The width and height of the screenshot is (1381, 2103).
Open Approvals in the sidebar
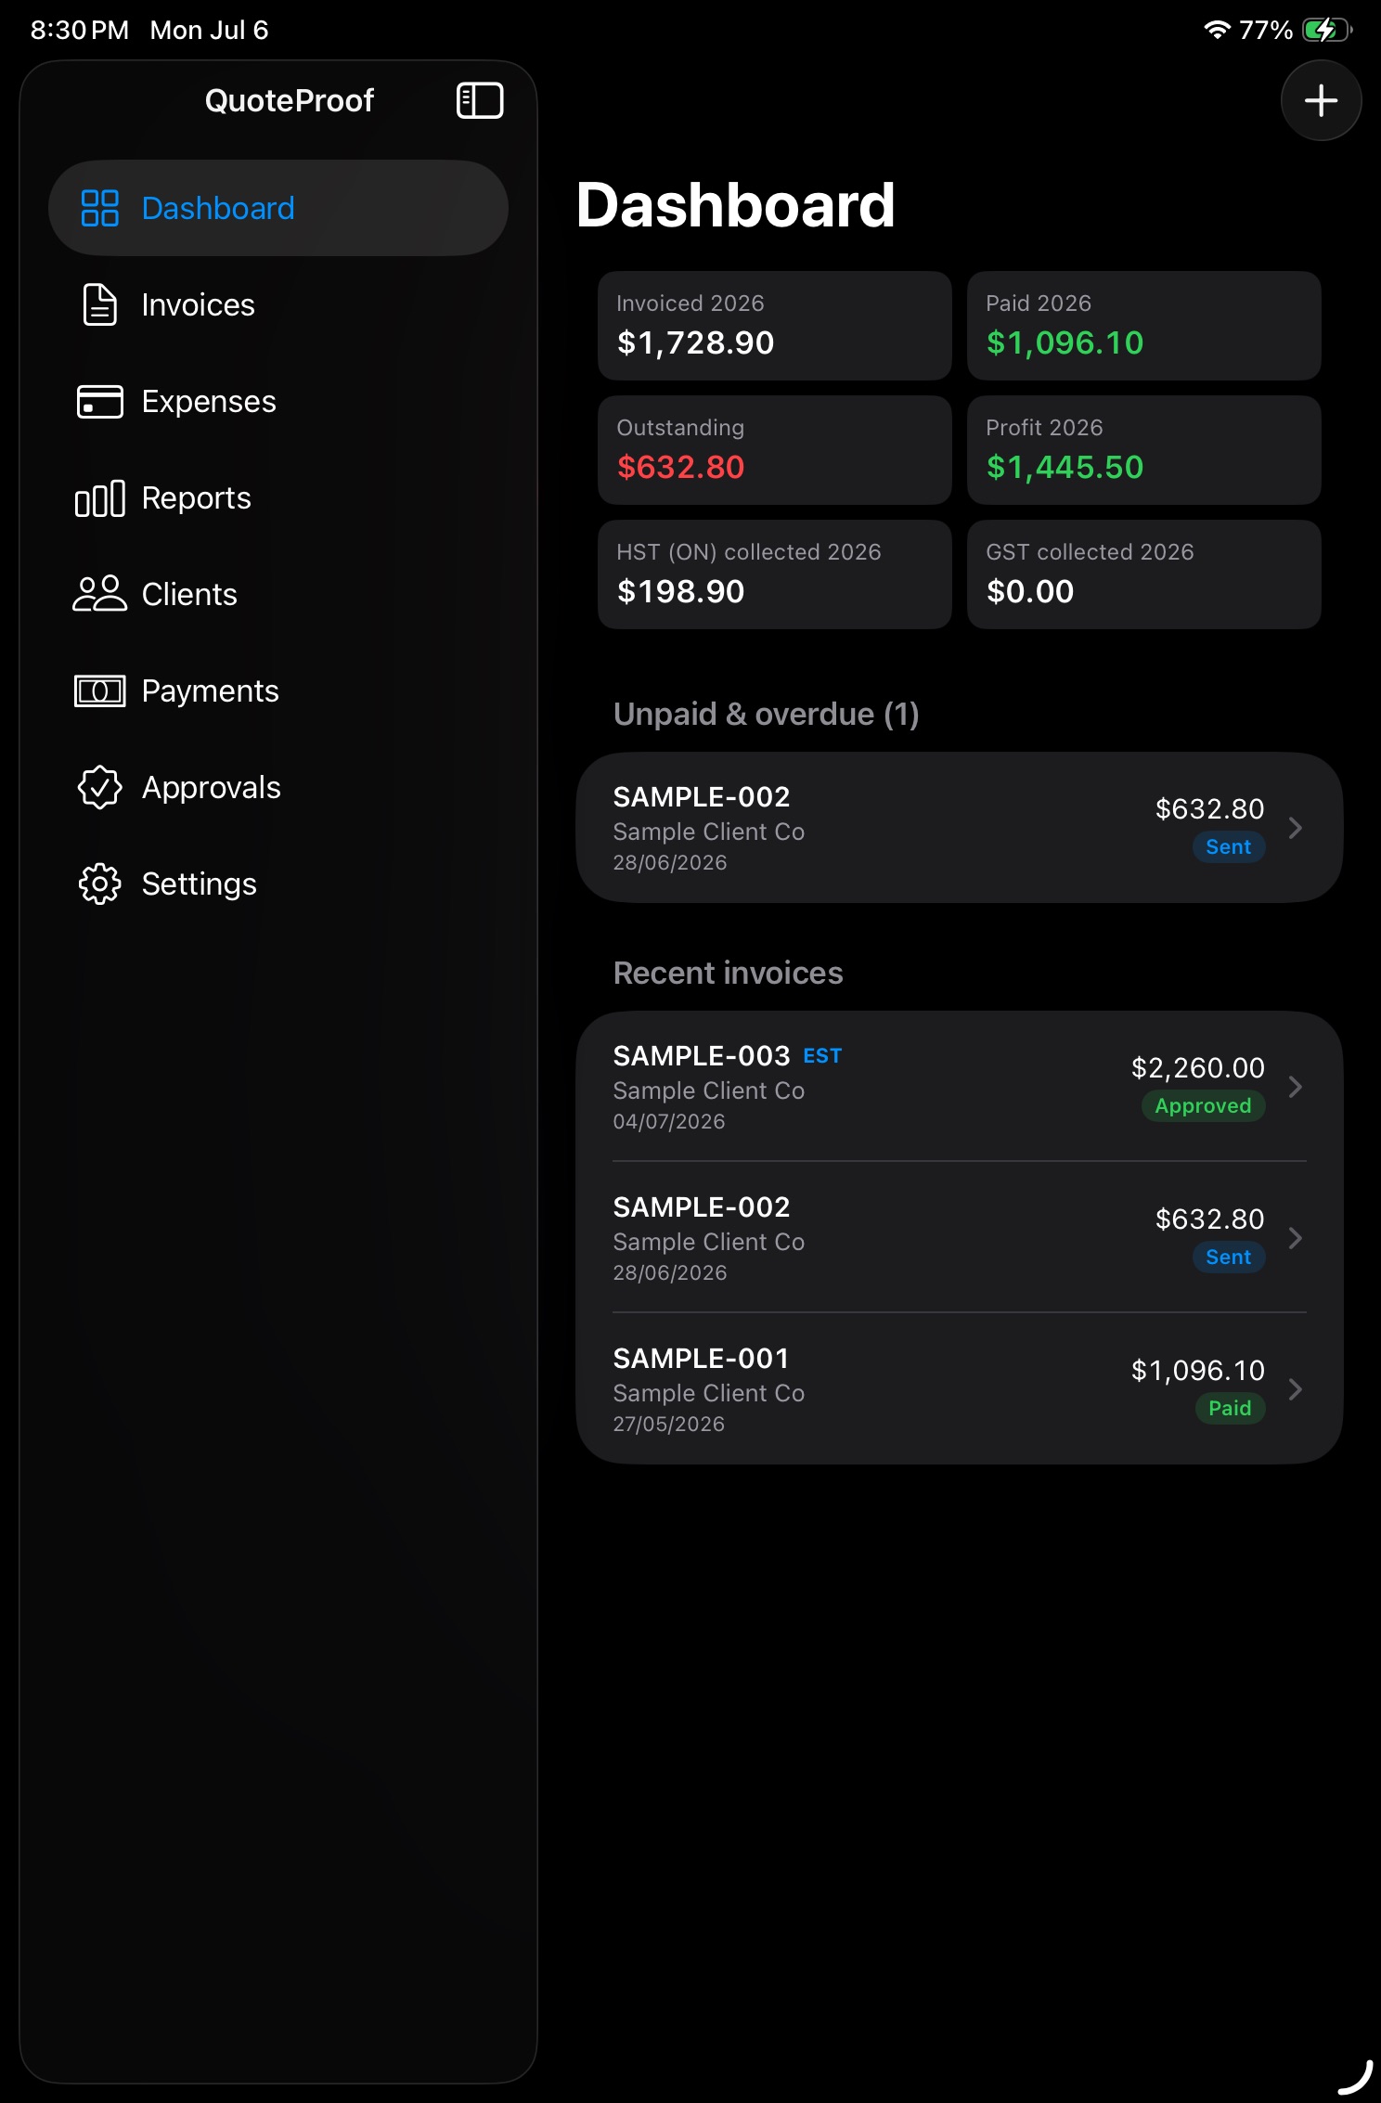(x=278, y=788)
